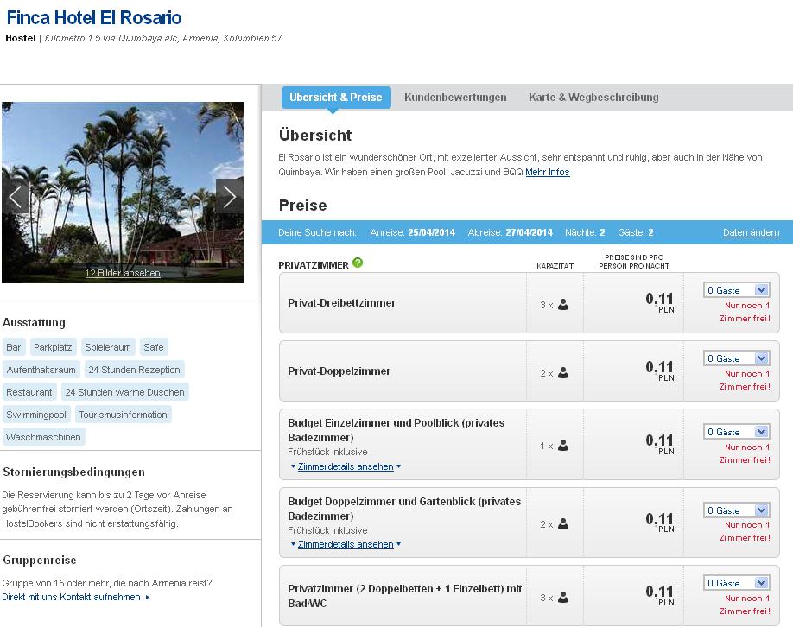The height and width of the screenshot is (627, 793).
Task: Expand Zimmerdetails ansehen for Budget Doppelzimmer
Action: pyautogui.click(x=346, y=544)
